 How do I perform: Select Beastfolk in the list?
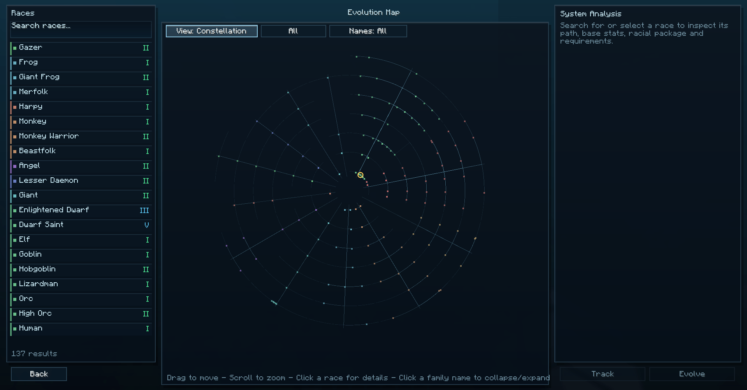81,151
